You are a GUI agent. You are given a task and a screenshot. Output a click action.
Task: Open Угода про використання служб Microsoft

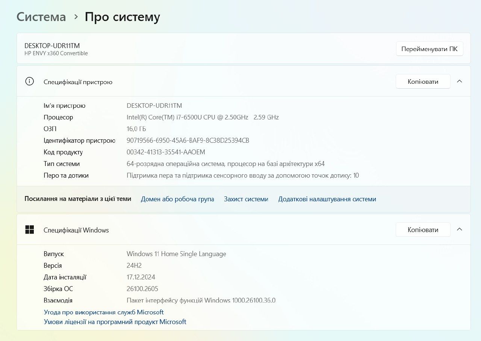click(104, 312)
